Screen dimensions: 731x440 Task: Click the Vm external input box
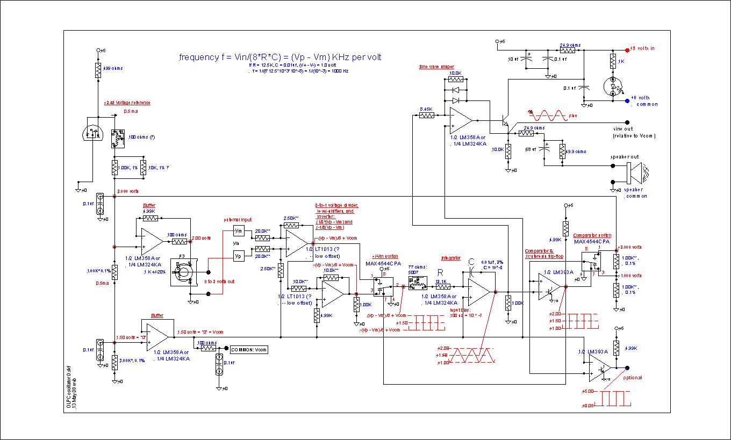239,230
